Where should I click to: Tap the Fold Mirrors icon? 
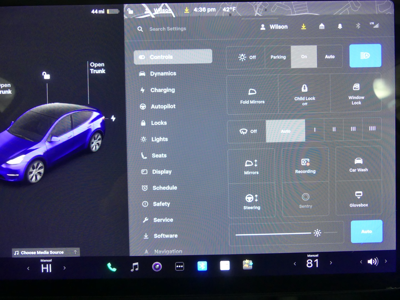coord(252,95)
